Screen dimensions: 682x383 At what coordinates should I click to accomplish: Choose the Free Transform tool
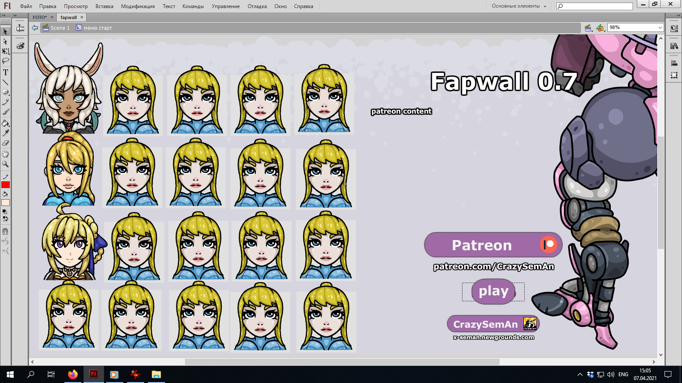[6, 51]
